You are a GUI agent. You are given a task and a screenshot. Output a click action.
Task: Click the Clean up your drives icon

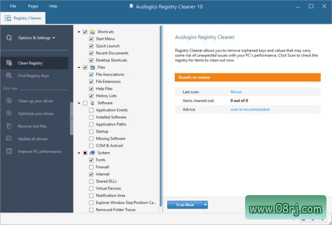click(x=9, y=101)
